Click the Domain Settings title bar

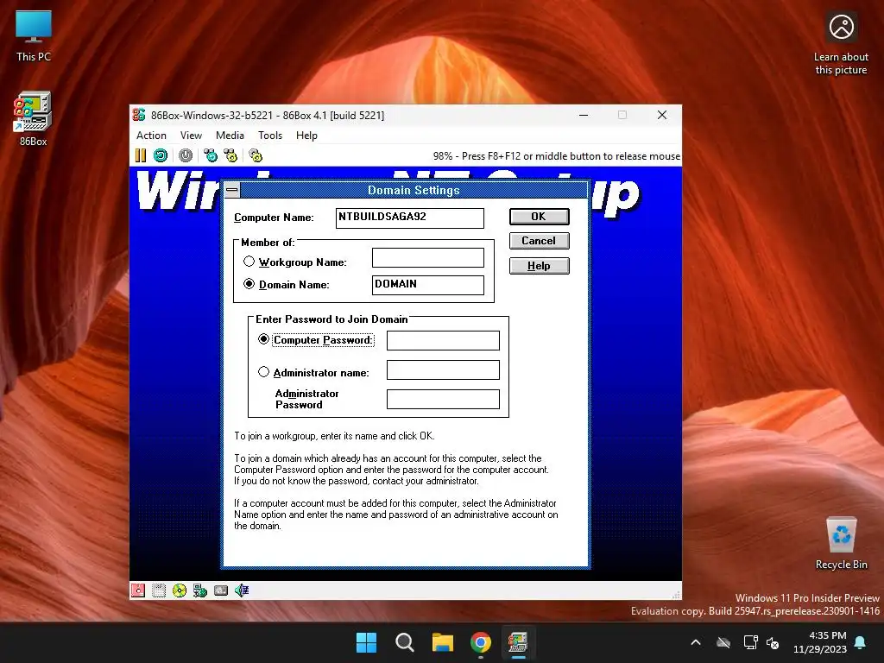(x=414, y=190)
